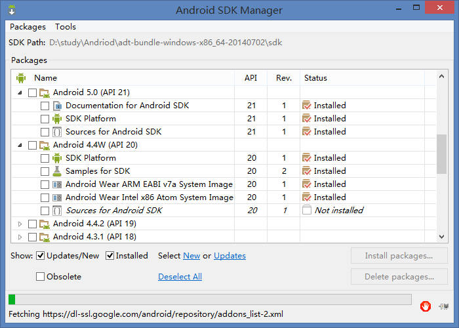Click the Android 5.0 (API 21) folder icon

coord(45,93)
